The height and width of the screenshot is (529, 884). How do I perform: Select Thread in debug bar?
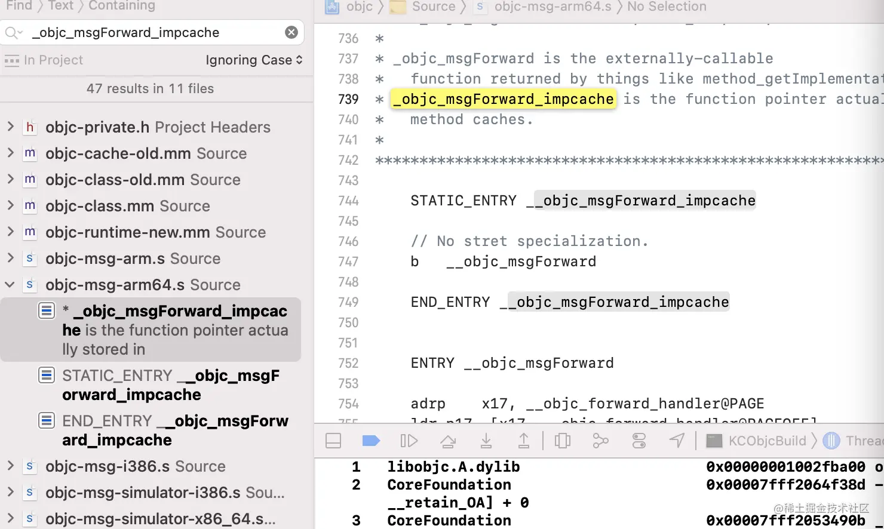[853, 441]
